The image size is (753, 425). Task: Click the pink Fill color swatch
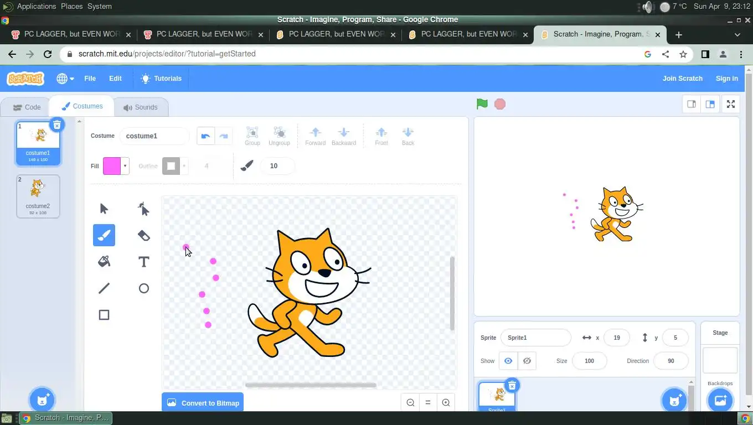[112, 166]
